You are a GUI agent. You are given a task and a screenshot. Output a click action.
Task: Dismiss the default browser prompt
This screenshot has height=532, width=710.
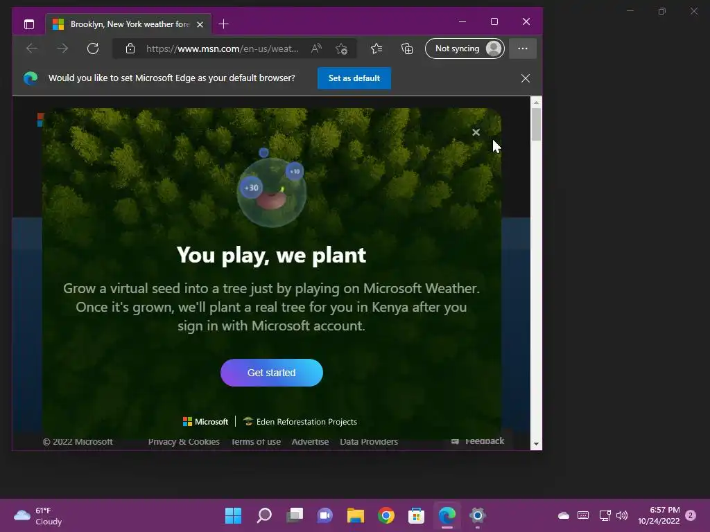(526, 78)
